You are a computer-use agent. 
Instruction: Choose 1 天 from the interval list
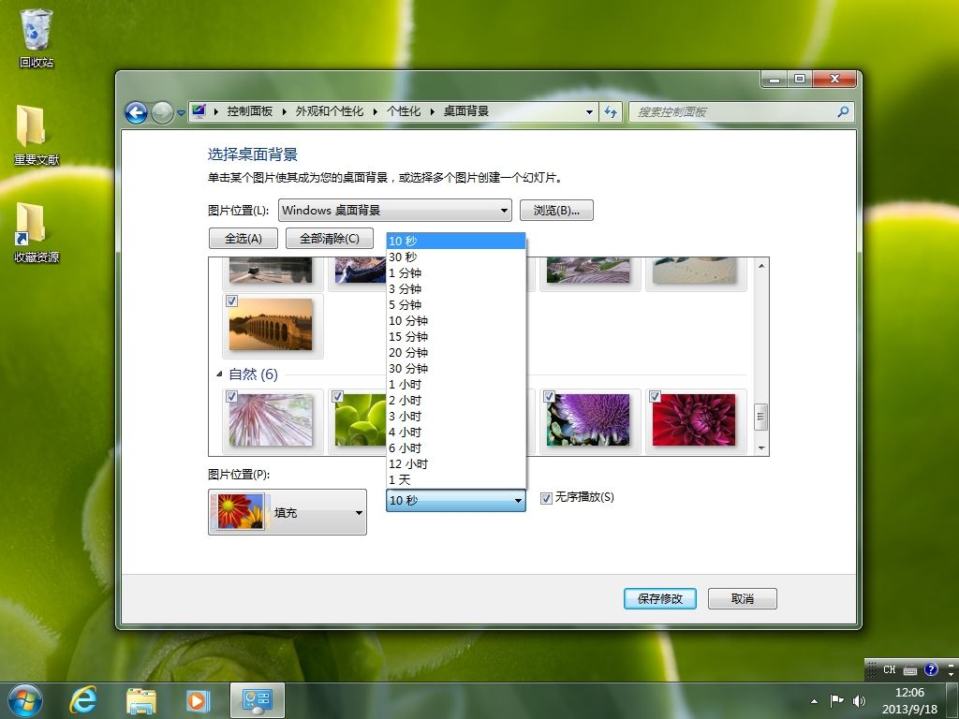[x=456, y=479]
